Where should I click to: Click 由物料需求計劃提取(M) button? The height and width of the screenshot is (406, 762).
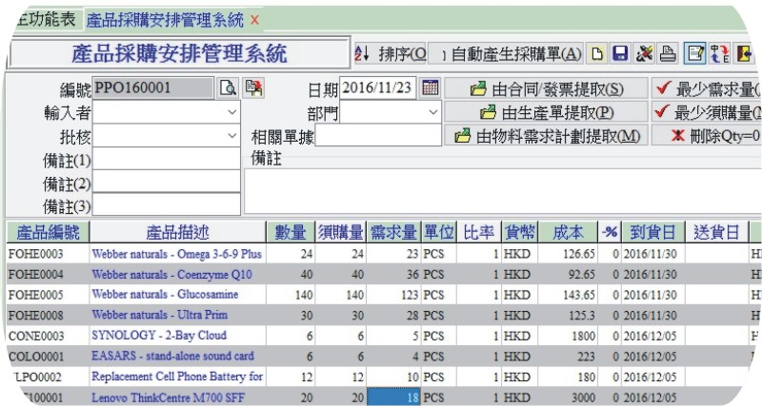click(x=546, y=136)
